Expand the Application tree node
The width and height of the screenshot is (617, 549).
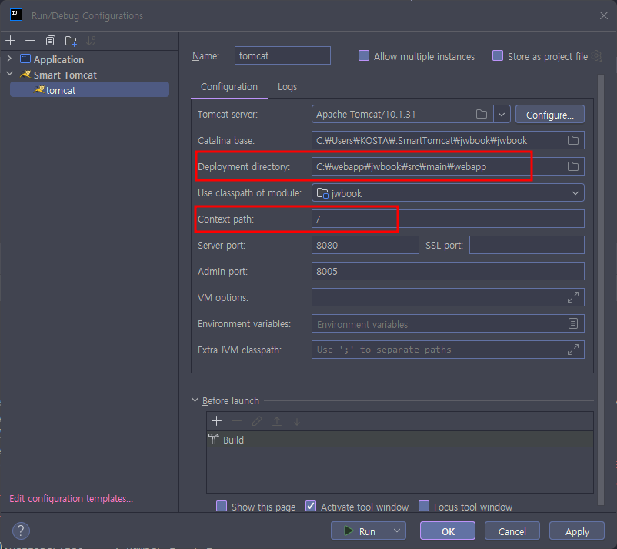[9, 59]
